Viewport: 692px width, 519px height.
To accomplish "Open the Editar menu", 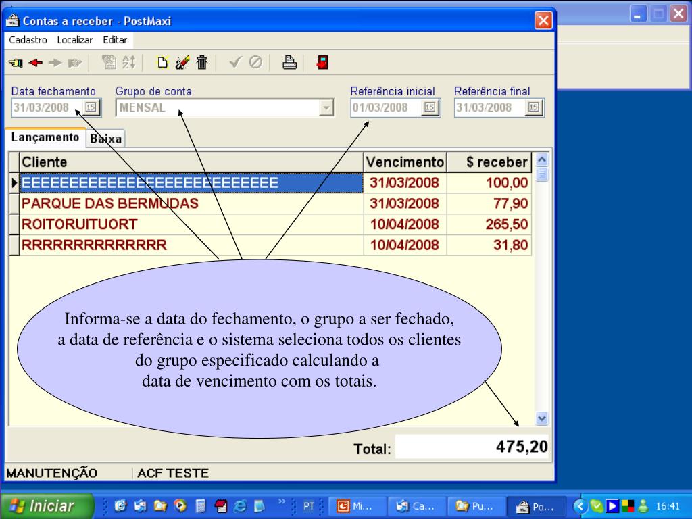I will click(115, 40).
